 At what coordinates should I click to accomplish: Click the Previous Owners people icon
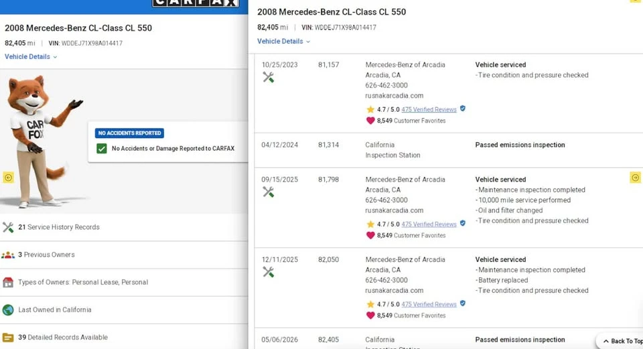(8, 255)
